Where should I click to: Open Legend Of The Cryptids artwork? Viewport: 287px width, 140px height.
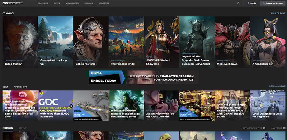(197, 42)
